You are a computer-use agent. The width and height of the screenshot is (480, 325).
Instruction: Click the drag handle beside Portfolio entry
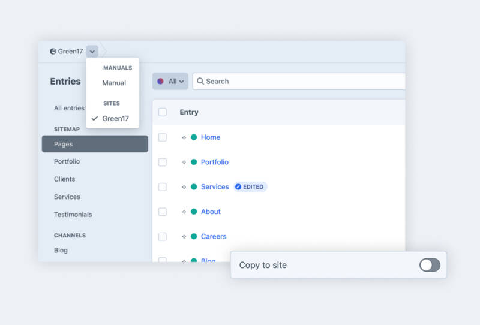point(184,162)
